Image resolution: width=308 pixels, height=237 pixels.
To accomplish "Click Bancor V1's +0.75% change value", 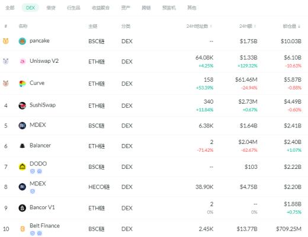I will coord(294,212).
